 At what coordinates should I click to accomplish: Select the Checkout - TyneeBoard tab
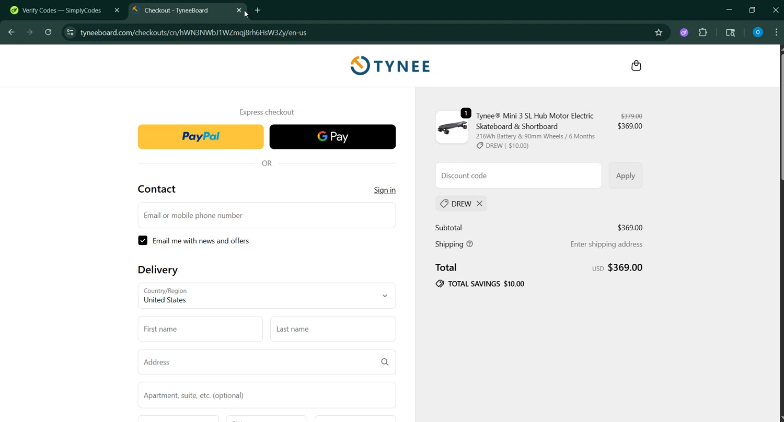point(188,10)
